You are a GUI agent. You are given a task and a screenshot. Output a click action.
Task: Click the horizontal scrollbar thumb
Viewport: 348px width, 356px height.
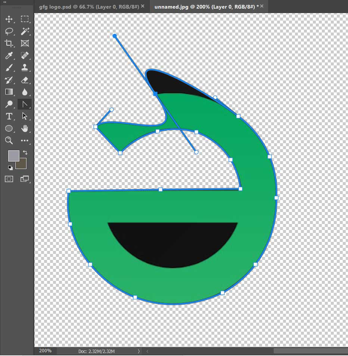pyautogui.click(x=311, y=351)
